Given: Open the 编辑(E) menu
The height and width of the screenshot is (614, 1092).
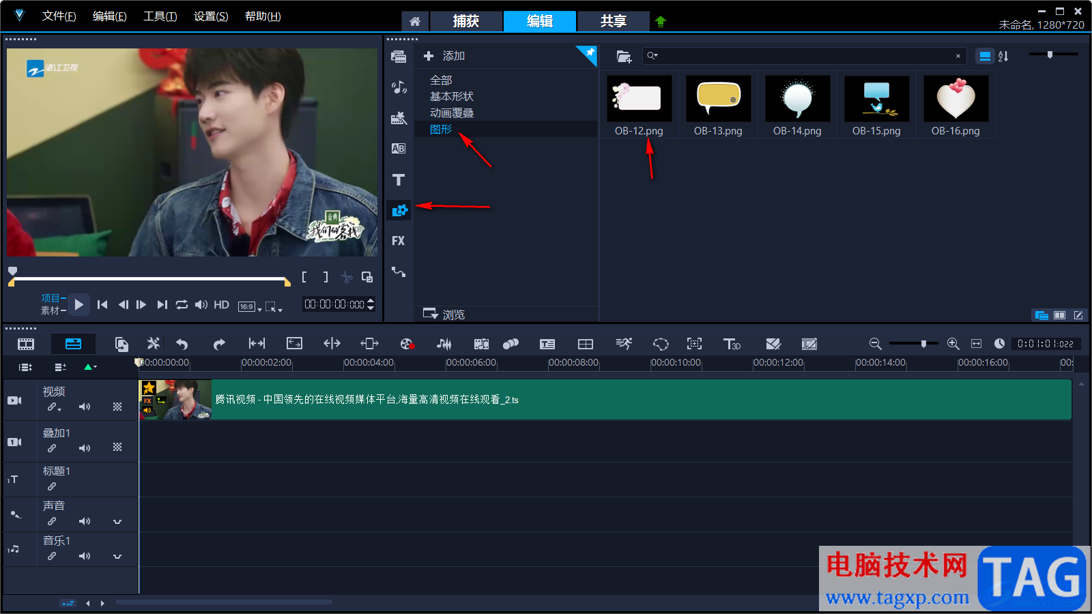Looking at the screenshot, I should coord(110,16).
